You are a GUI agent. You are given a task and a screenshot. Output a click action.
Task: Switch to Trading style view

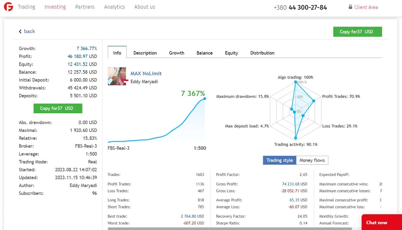click(x=280, y=160)
